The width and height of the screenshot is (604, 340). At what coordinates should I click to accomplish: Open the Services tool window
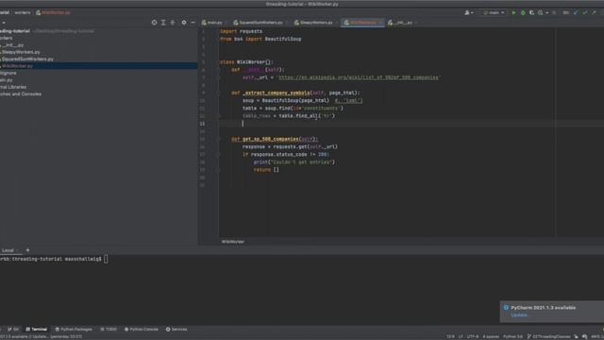click(176, 330)
